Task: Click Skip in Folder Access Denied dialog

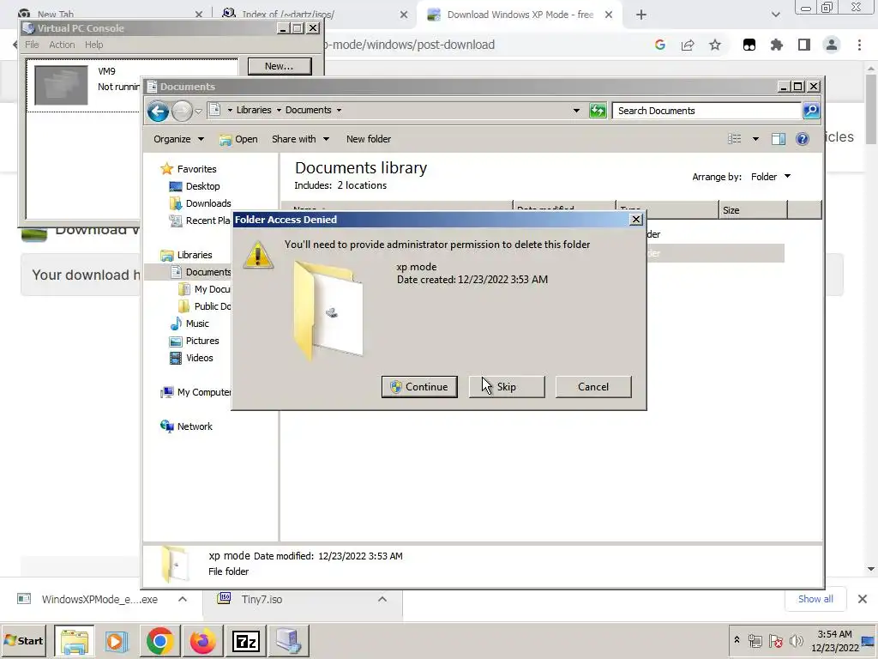Action: click(x=507, y=387)
